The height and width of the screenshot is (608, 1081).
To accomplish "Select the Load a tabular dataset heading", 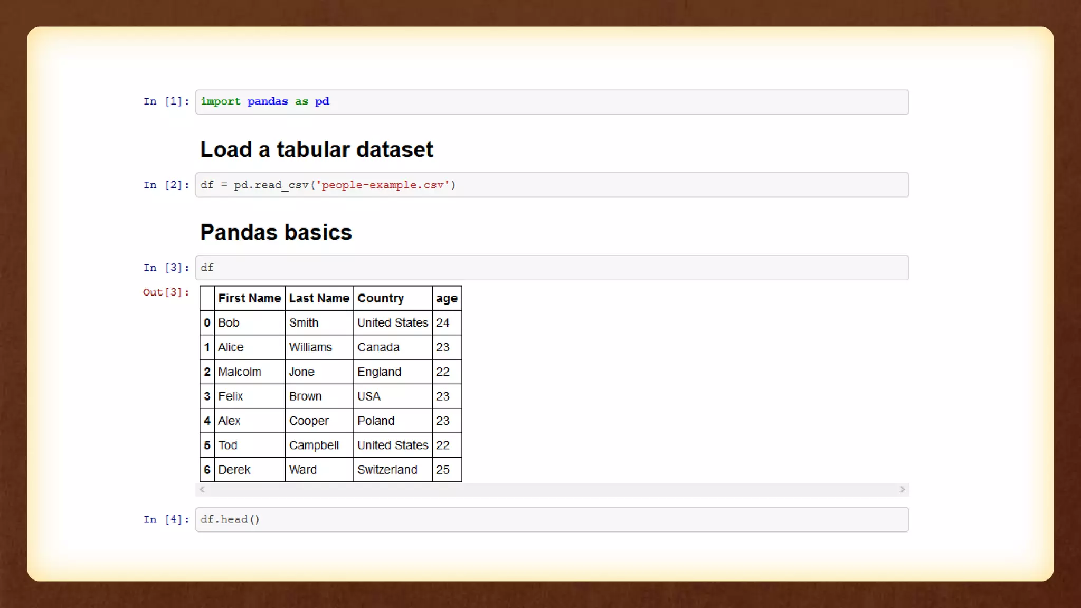I will coord(316,150).
